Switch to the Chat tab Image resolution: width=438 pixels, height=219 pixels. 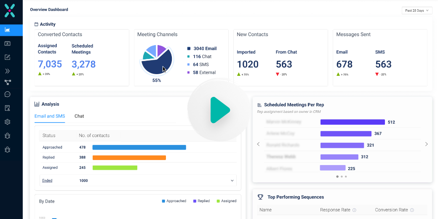[79, 116]
